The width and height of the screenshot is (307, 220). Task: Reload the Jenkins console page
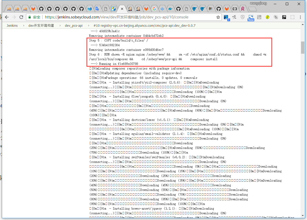(21, 17)
